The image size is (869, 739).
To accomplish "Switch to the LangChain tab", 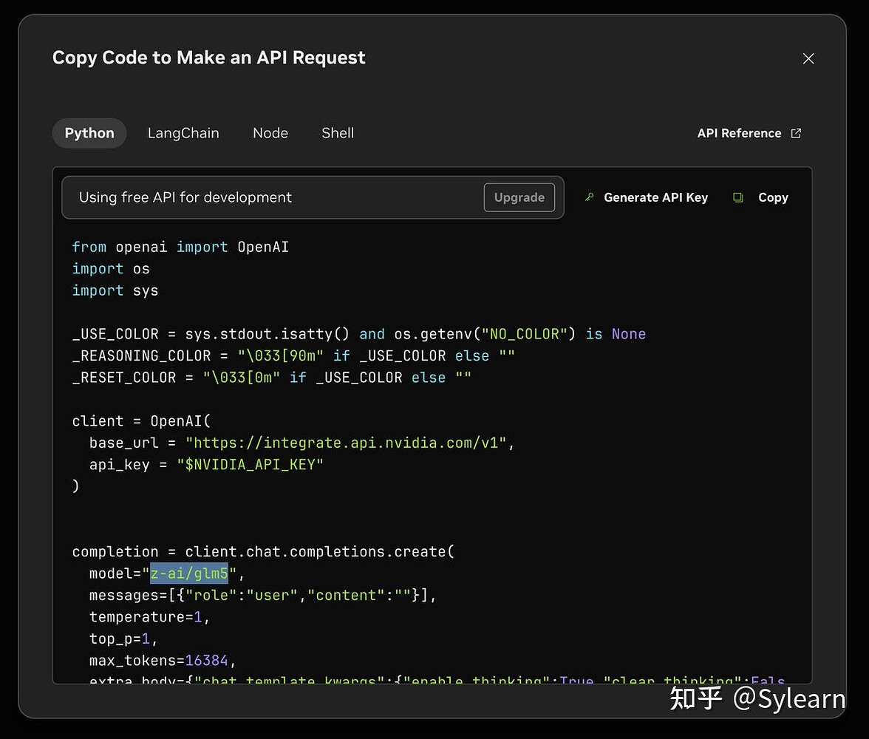I will [x=183, y=133].
